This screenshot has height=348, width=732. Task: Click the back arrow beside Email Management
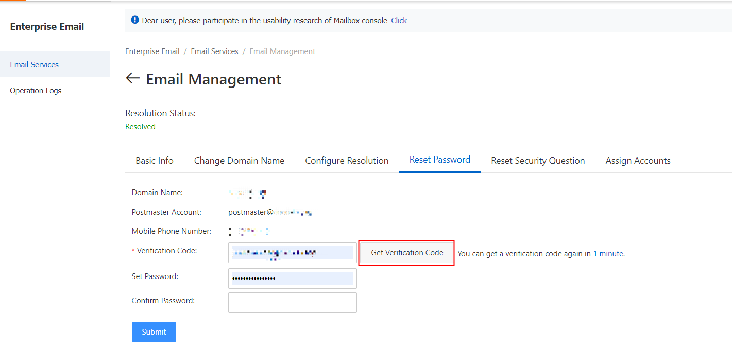[x=133, y=78]
